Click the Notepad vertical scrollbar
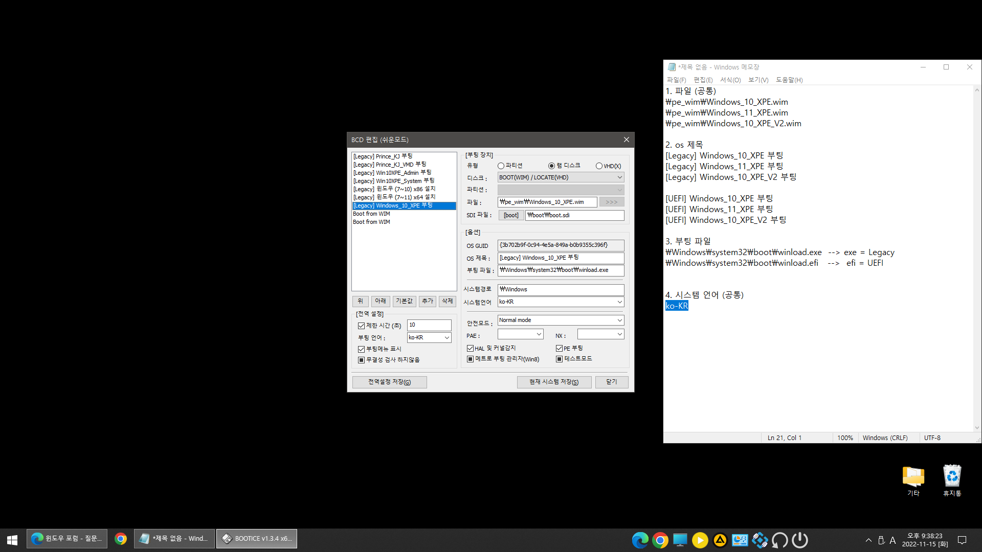Screen dimensions: 982x552 [977, 259]
